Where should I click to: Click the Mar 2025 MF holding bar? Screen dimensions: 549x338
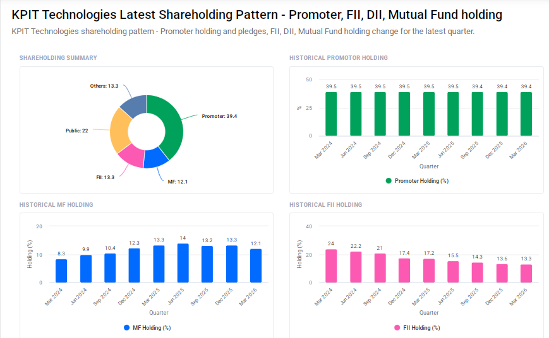point(159,264)
